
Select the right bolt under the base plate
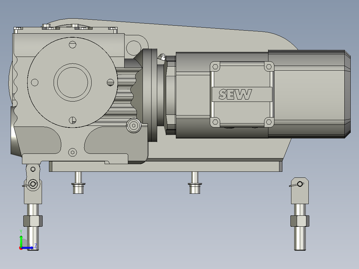[x=195, y=183]
